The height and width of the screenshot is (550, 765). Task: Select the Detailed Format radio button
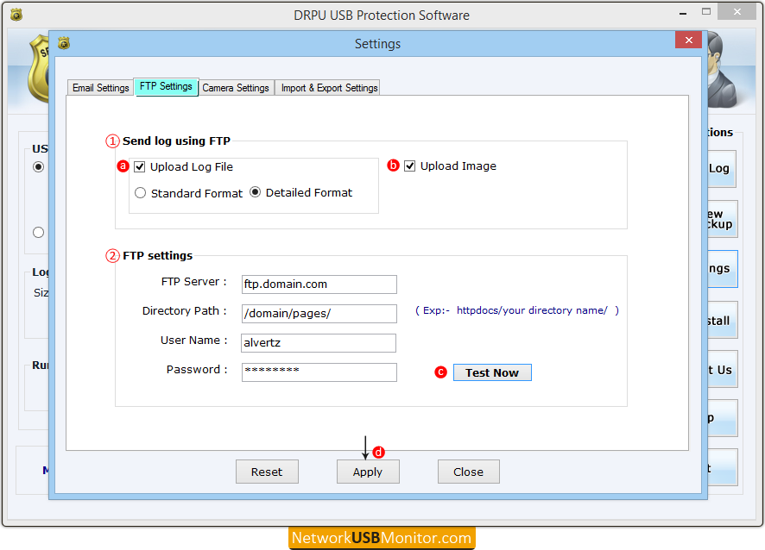tap(255, 192)
